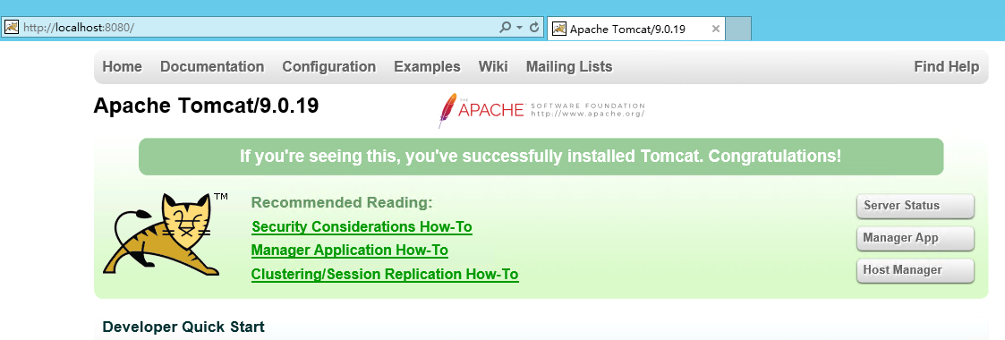Click the Host Manager button
The image size is (1005, 340).
point(916,270)
